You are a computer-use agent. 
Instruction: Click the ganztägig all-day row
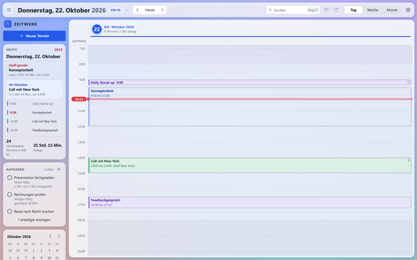pyautogui.click(x=250, y=41)
